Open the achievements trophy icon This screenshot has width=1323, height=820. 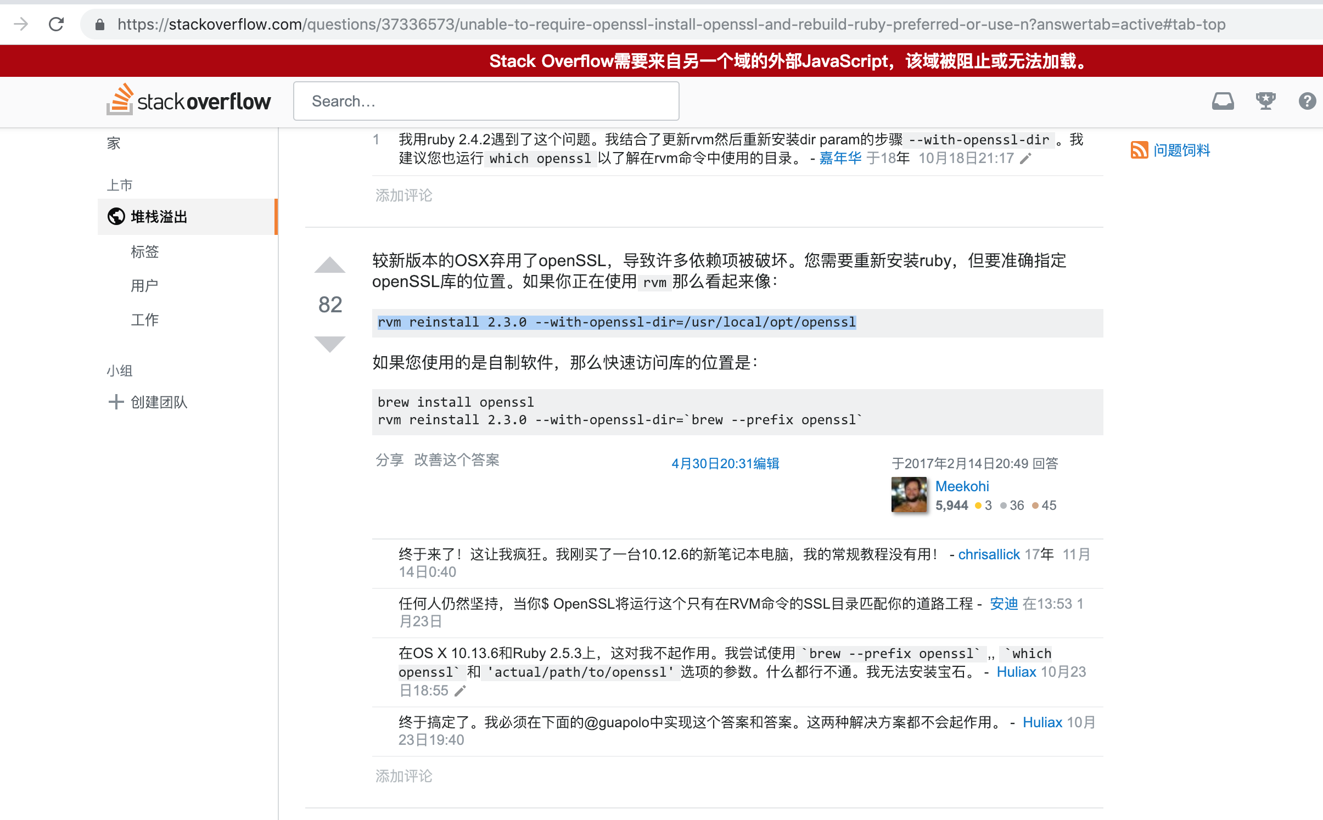coord(1265,101)
